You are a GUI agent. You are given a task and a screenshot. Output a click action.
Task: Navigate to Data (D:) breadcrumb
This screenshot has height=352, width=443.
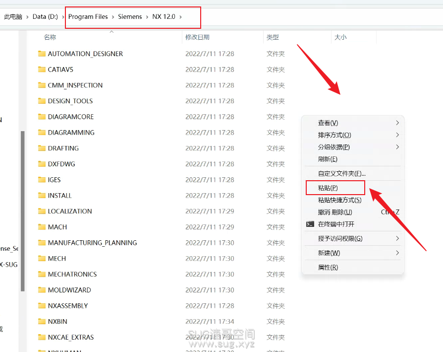[x=45, y=17]
